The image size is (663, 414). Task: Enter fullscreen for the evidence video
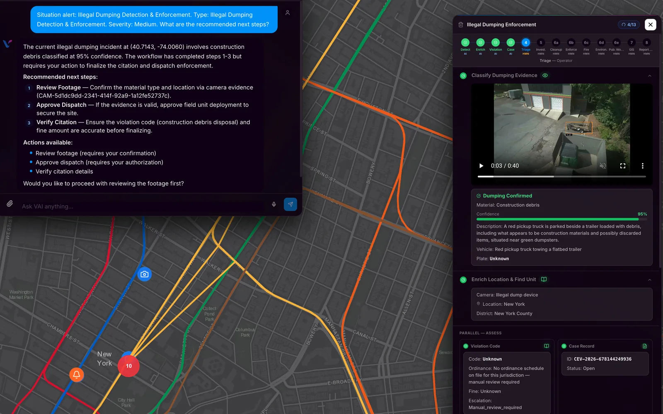point(623,166)
